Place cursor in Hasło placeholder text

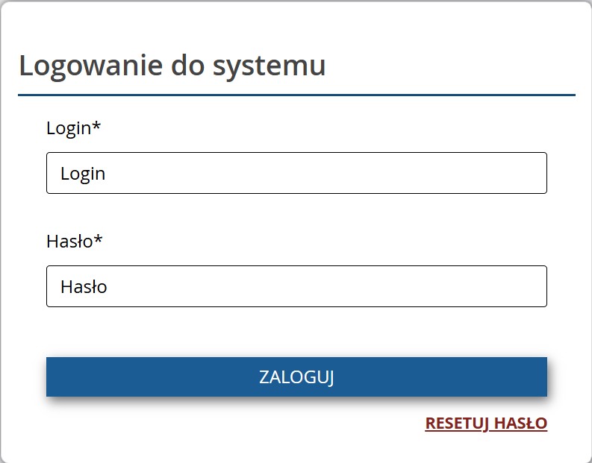click(84, 286)
